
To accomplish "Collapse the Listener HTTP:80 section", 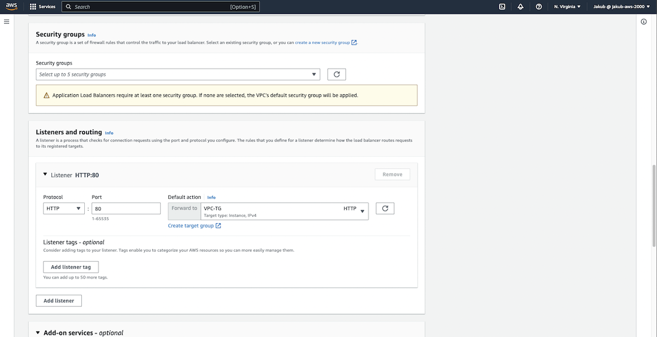I will (x=45, y=175).
